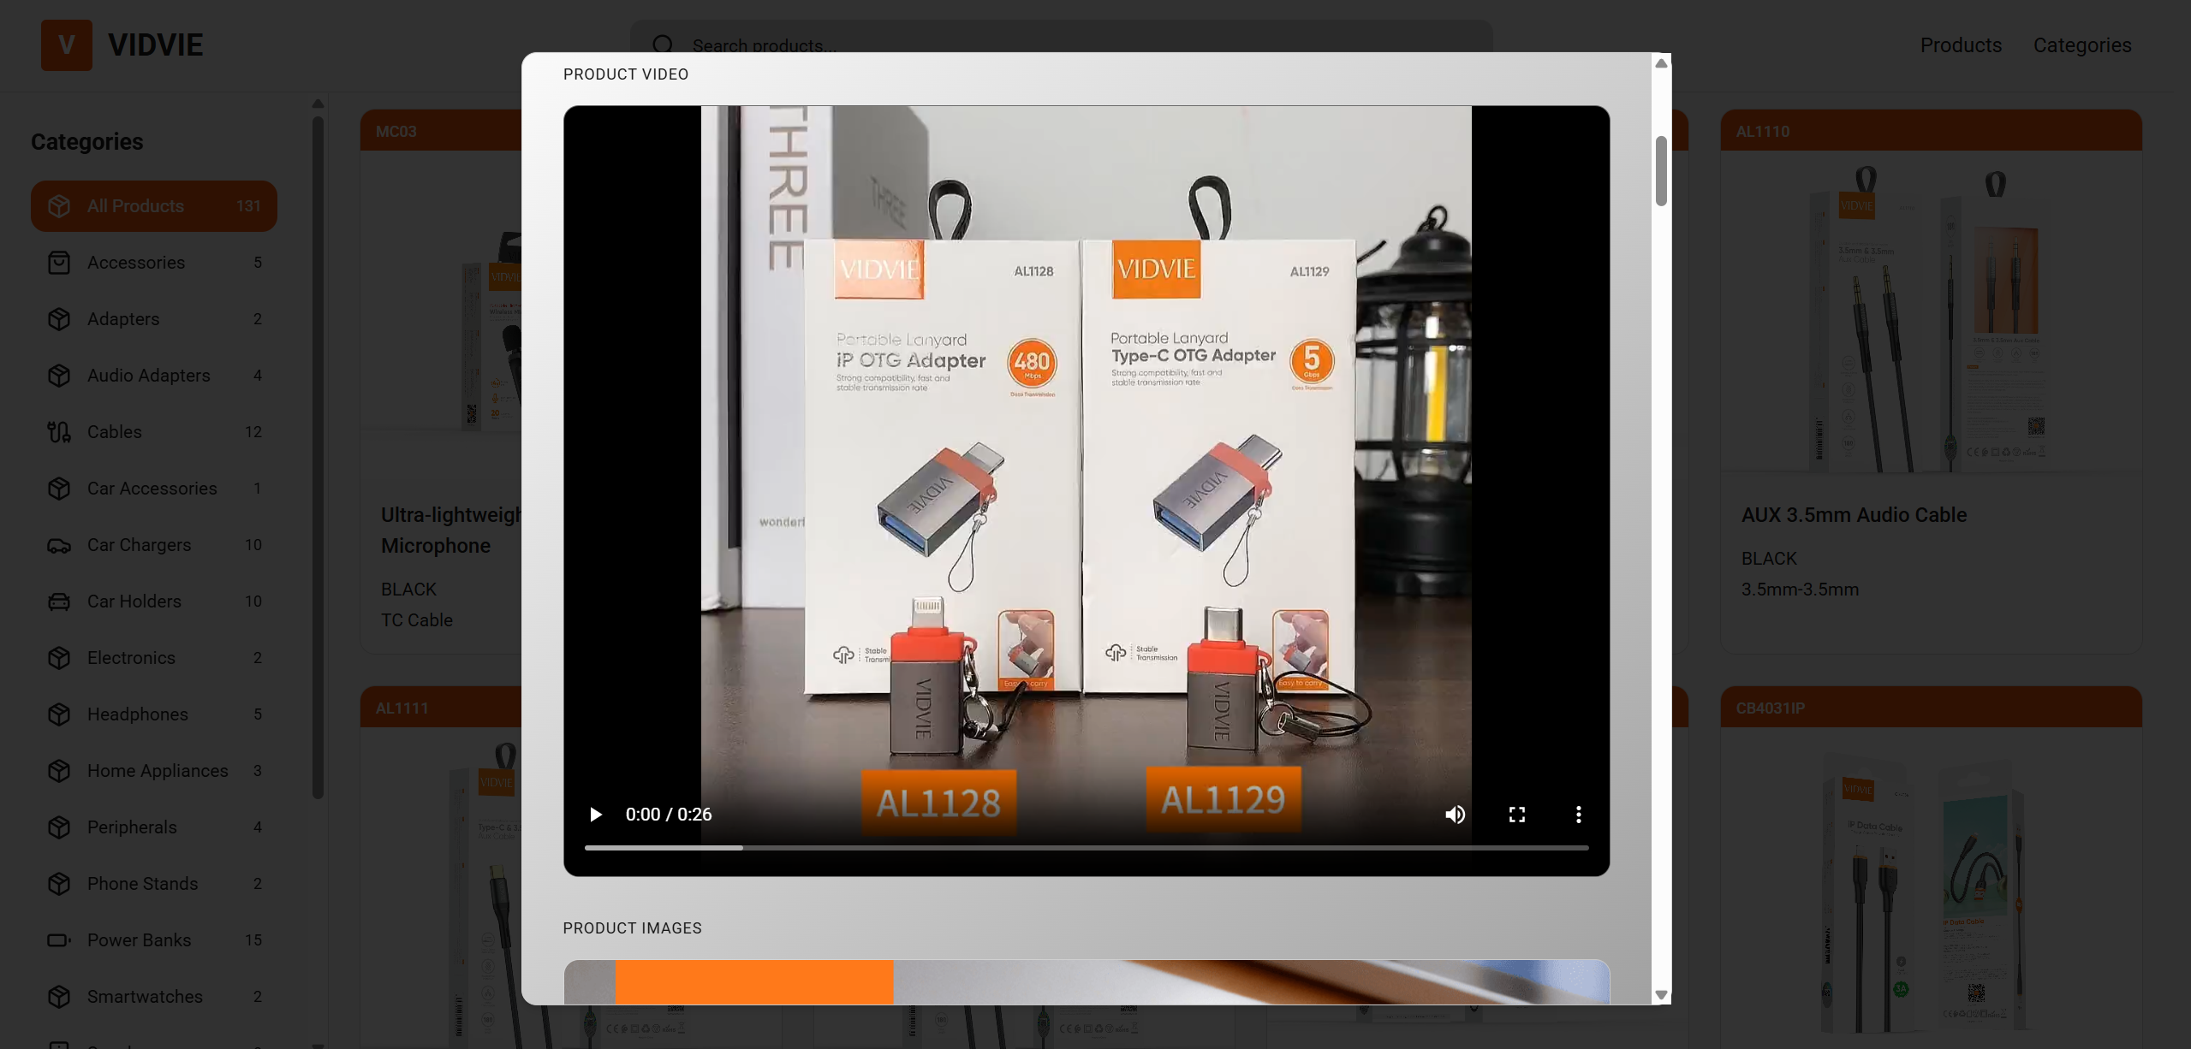2191x1049 pixels.
Task: Open the Ultra-lightweight Microphone product title
Action: (x=451, y=530)
